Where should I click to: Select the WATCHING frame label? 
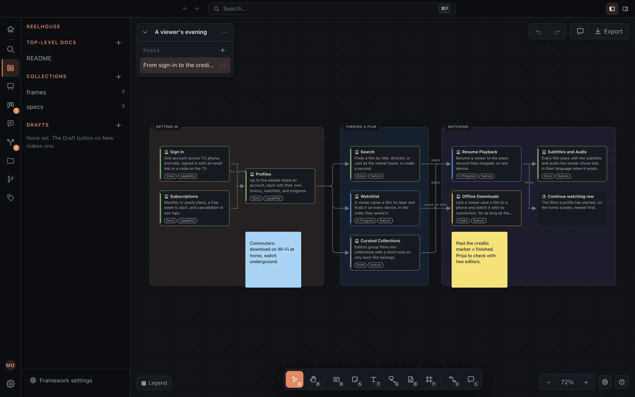click(x=458, y=127)
